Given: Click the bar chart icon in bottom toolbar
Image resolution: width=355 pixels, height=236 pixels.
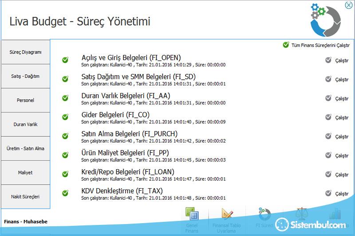Looking at the screenshot, I should click(x=335, y=214).
